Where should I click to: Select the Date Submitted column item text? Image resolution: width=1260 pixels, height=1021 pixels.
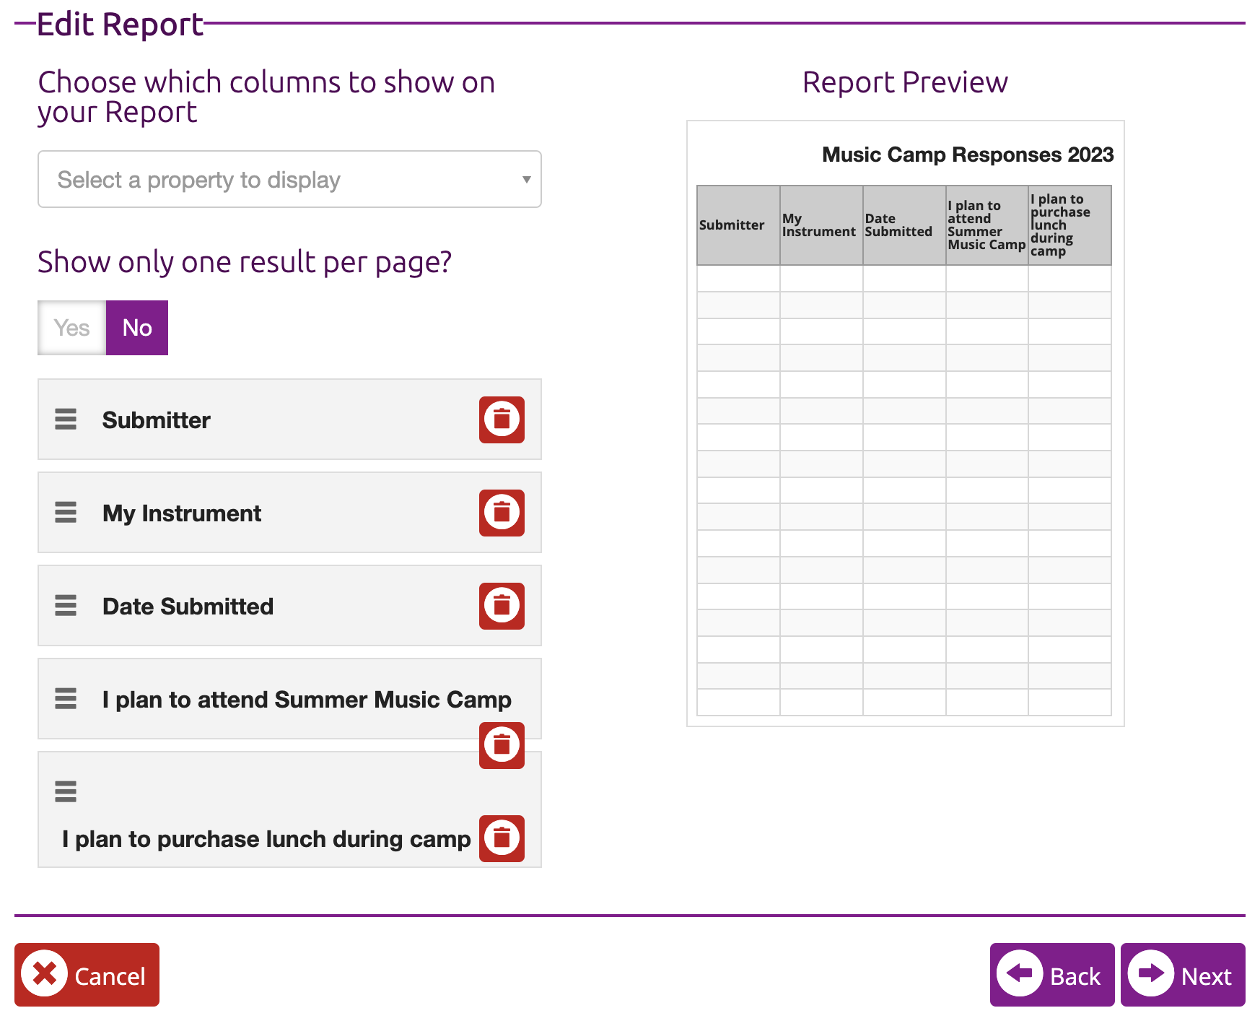tap(188, 607)
